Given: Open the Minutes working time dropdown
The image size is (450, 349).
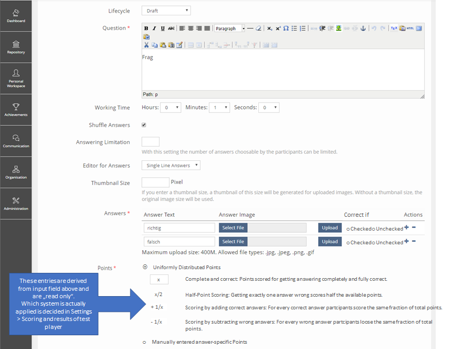Looking at the screenshot, I should 219,107.
